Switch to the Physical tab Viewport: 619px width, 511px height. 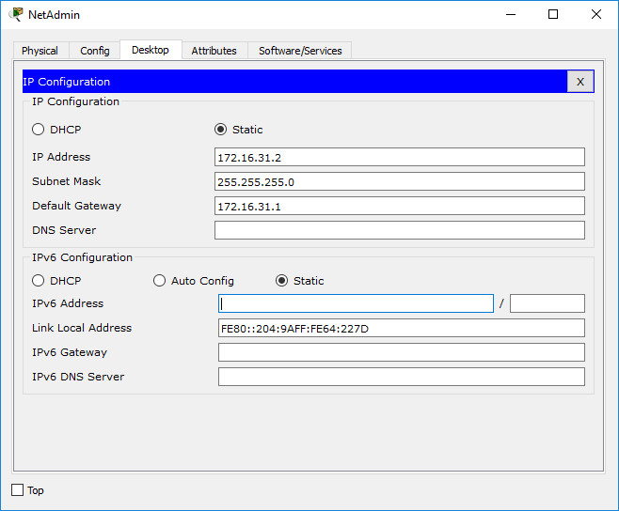[x=40, y=51]
